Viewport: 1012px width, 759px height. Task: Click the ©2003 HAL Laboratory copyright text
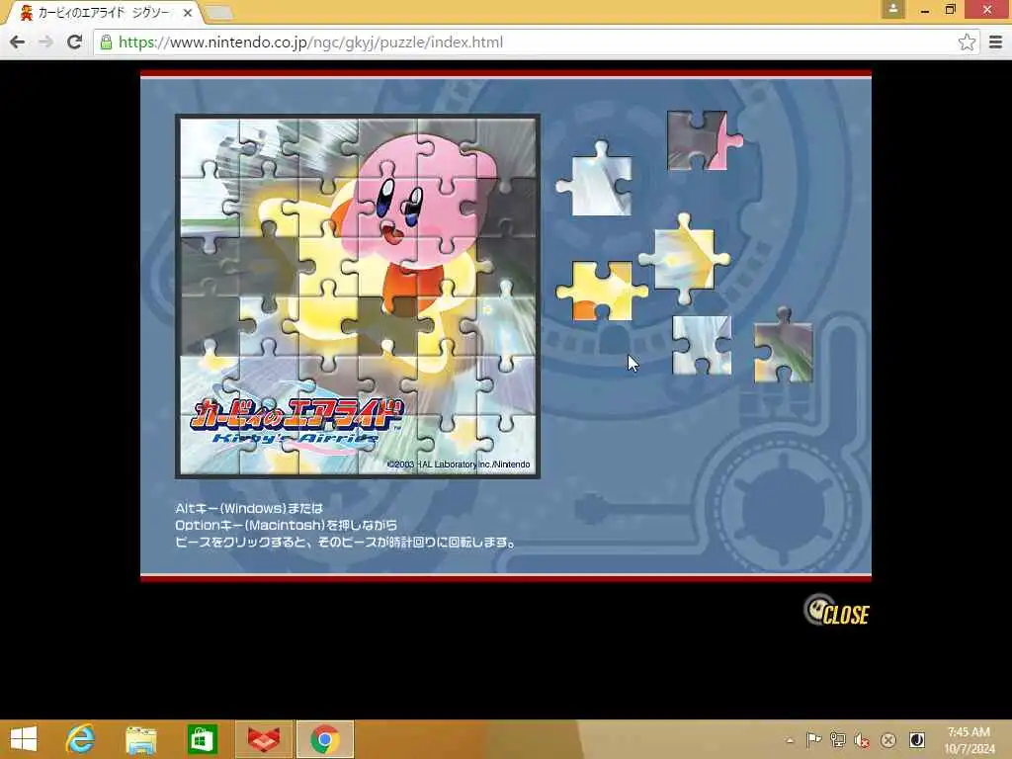[459, 464]
